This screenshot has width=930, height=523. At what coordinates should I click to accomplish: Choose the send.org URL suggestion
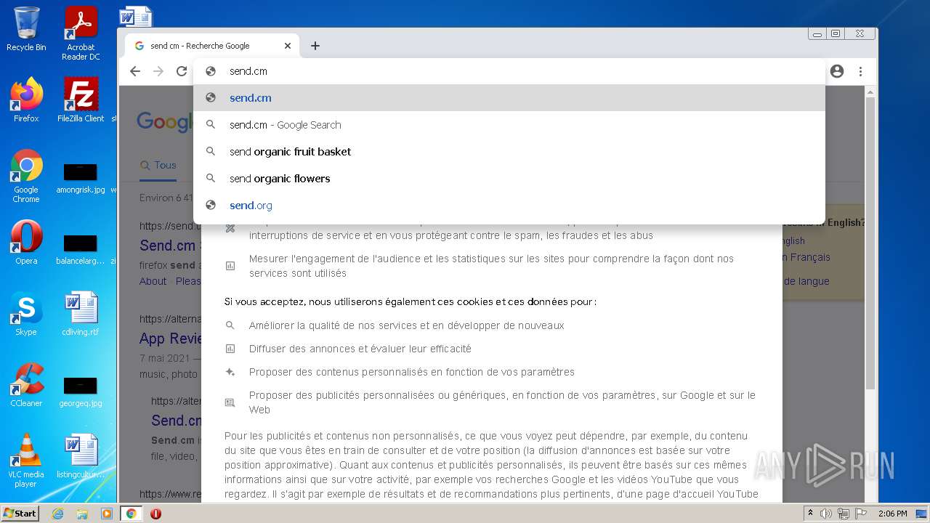tap(509, 206)
